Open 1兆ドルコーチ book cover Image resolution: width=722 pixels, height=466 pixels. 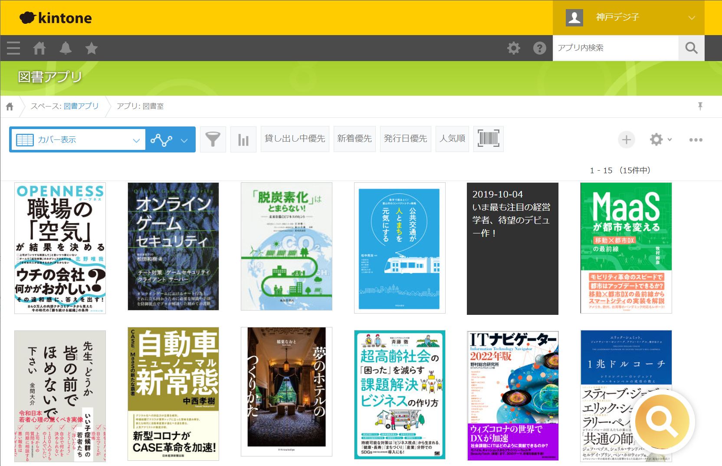click(626, 396)
